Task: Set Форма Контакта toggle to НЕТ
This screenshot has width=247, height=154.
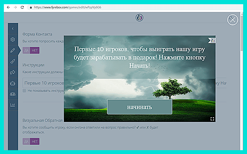Action: [x=34, y=50]
